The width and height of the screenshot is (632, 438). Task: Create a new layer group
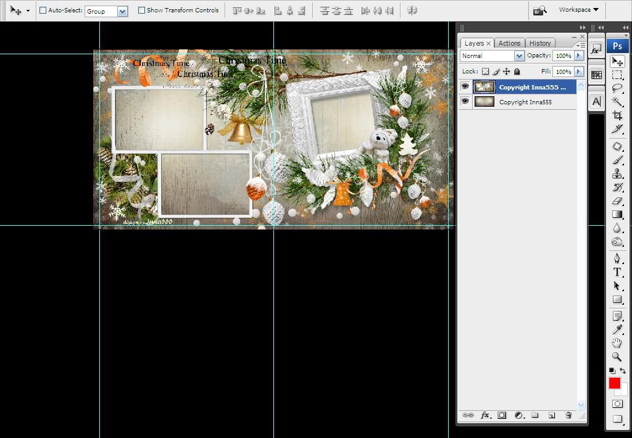(x=535, y=415)
